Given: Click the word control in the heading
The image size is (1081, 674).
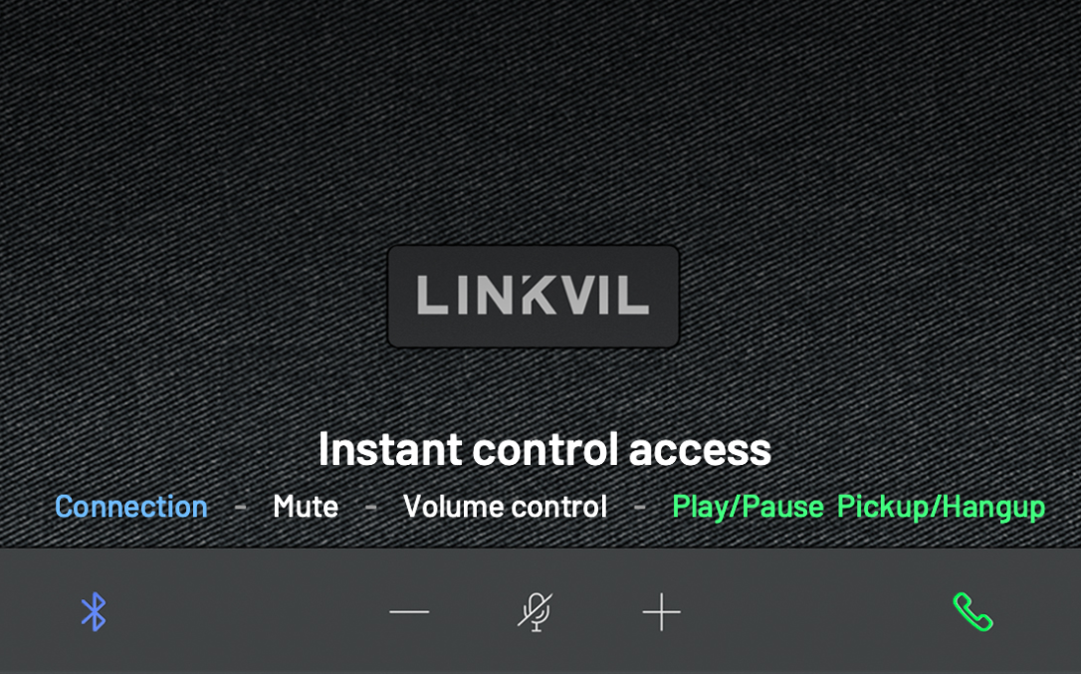Looking at the screenshot, I should (544, 450).
